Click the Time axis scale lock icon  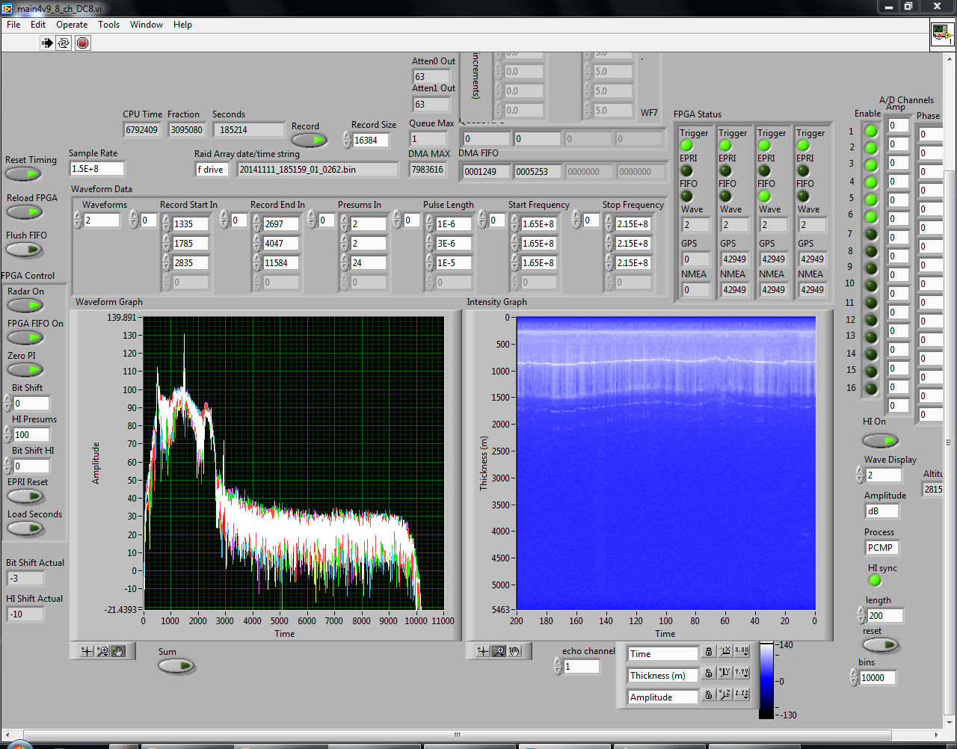point(709,653)
